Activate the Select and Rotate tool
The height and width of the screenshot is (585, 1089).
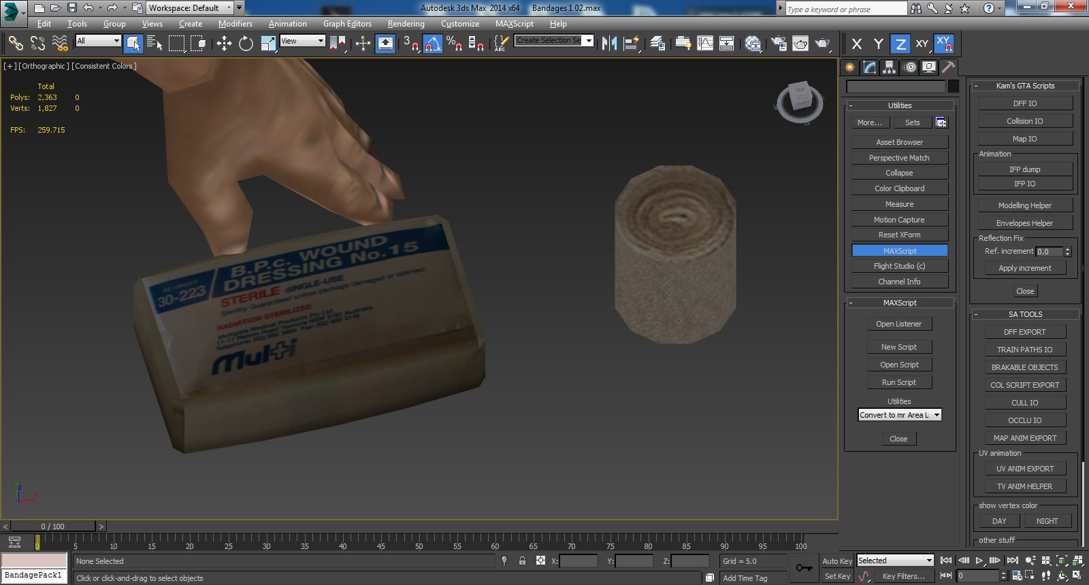click(x=246, y=44)
